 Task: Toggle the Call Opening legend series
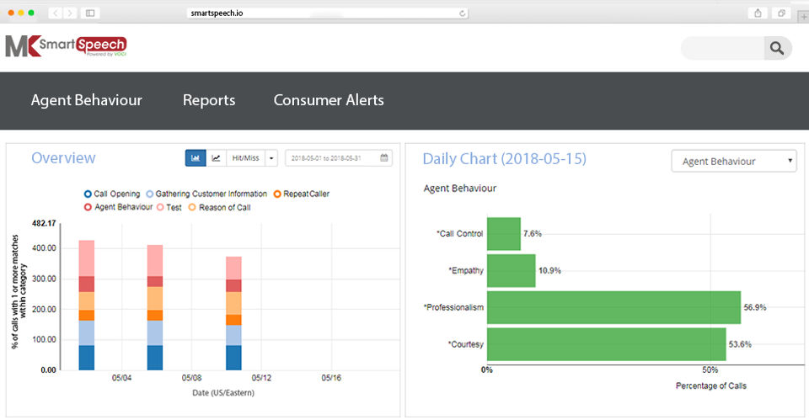112,194
